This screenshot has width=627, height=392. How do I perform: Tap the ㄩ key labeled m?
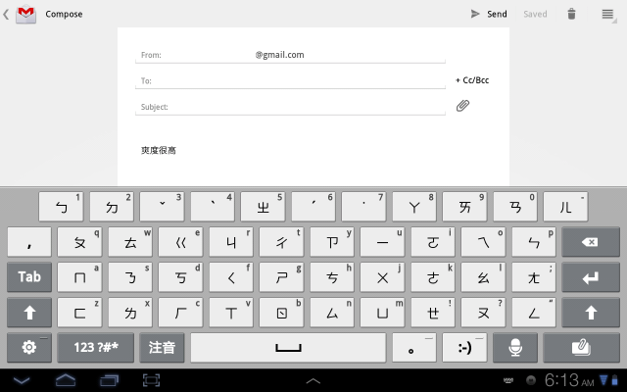point(382,313)
